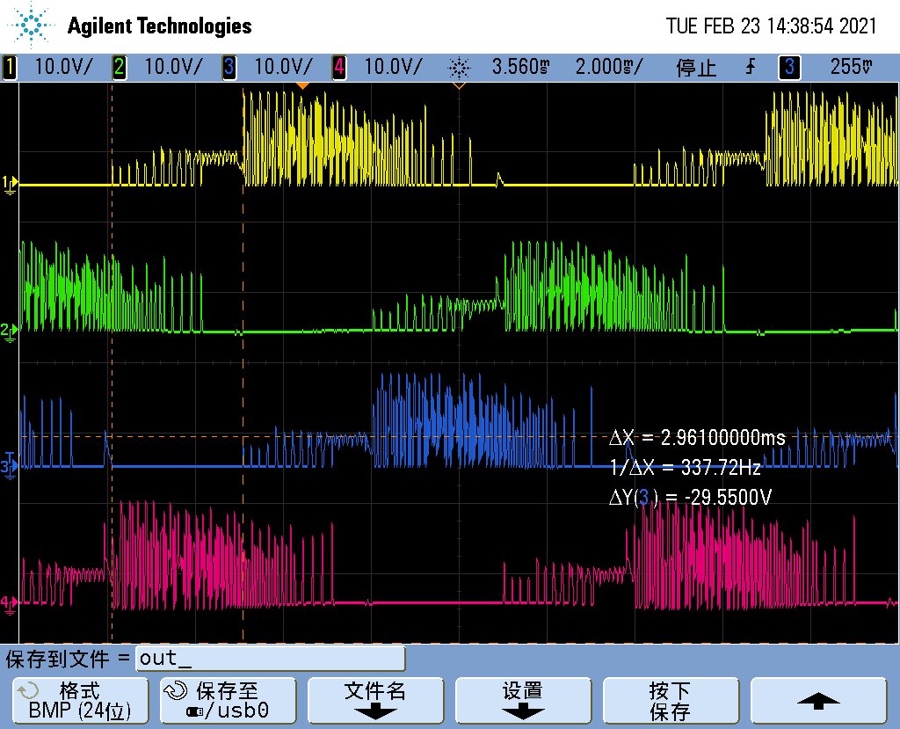Click the 按下保存 softkey
Viewport: 900px width, 729px height.
pos(671,700)
